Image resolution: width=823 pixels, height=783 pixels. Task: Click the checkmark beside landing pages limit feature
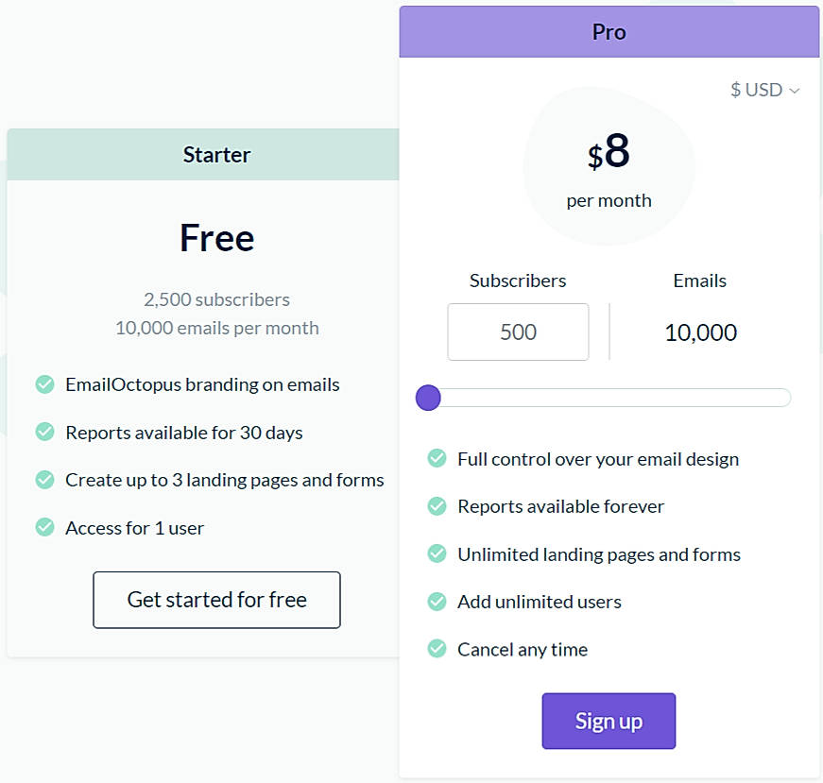[44, 479]
